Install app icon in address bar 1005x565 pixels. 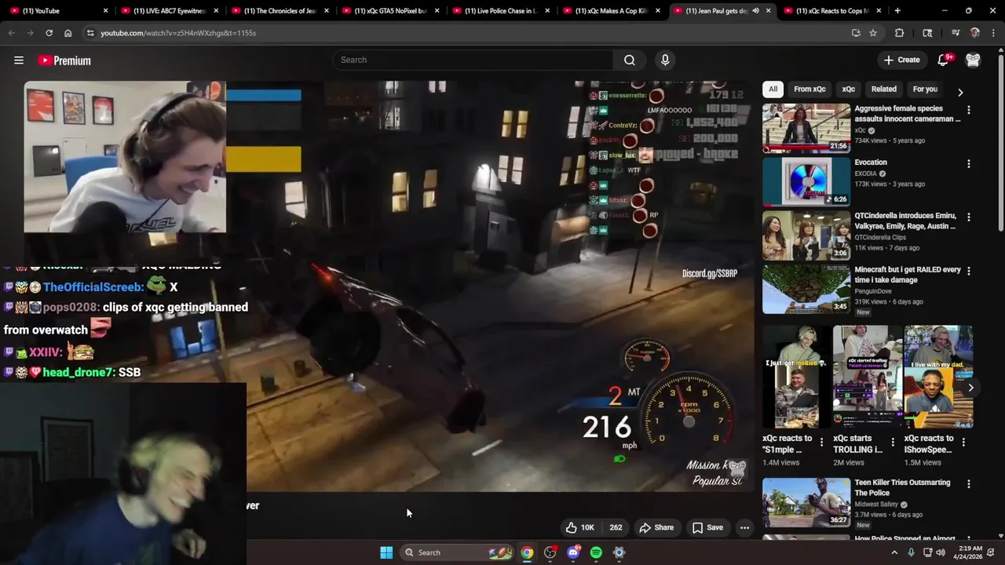(x=856, y=33)
